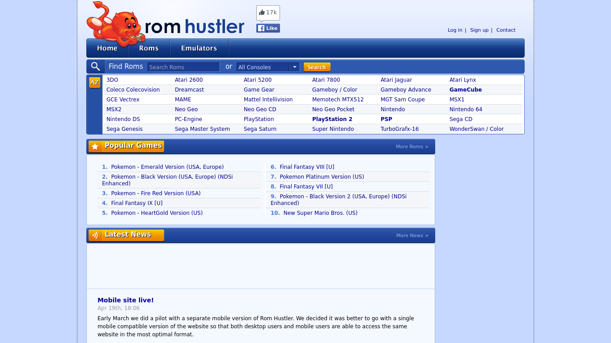Select the Atari 2600 console link

point(189,80)
